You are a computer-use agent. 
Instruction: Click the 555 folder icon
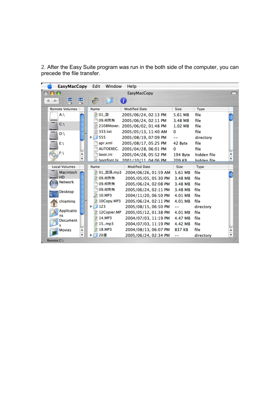tap(96, 137)
